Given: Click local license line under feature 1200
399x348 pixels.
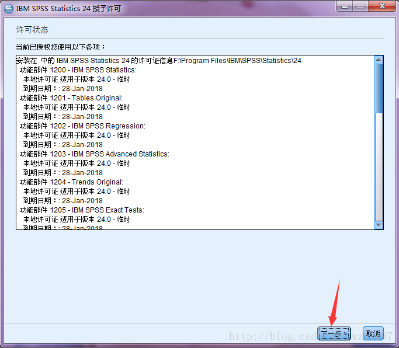Looking at the screenshot, I should pyautogui.click(x=77, y=79).
